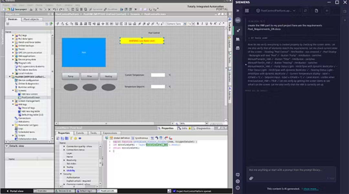Screen dimensions: 349x194
Task: Collapse the Security property group
Action: coord(61,174)
